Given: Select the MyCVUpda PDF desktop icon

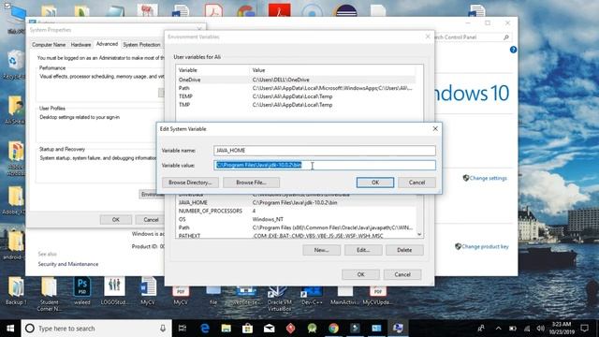Looking at the screenshot, I should tap(377, 295).
